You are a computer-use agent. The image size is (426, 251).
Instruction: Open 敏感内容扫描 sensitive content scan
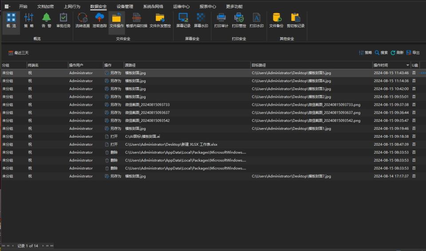pyautogui.click(x=136, y=21)
